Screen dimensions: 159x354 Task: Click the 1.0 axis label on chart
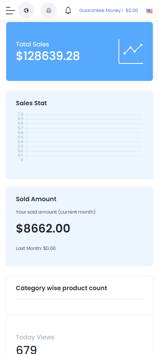(20, 114)
